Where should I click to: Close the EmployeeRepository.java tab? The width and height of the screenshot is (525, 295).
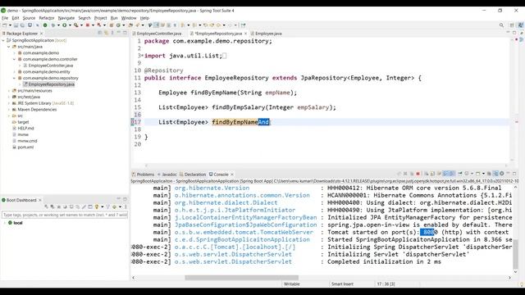point(245,34)
